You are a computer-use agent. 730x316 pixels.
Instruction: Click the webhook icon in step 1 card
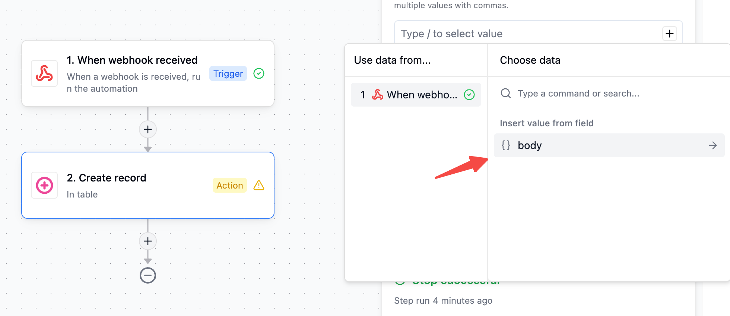click(x=44, y=73)
